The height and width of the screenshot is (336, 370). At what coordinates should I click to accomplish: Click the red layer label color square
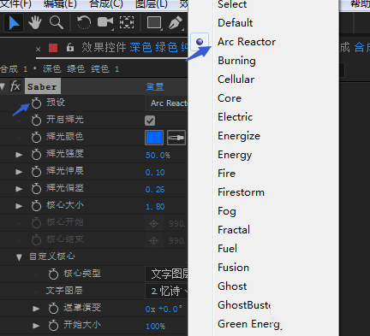coord(53,48)
